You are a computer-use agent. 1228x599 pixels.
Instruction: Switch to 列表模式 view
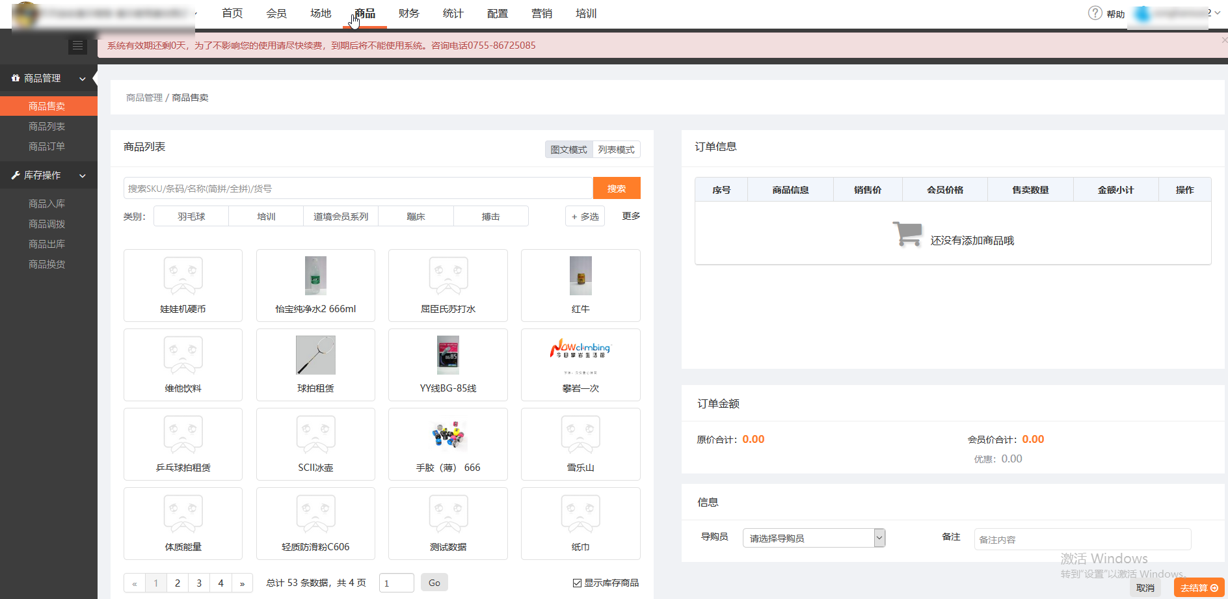pos(617,150)
